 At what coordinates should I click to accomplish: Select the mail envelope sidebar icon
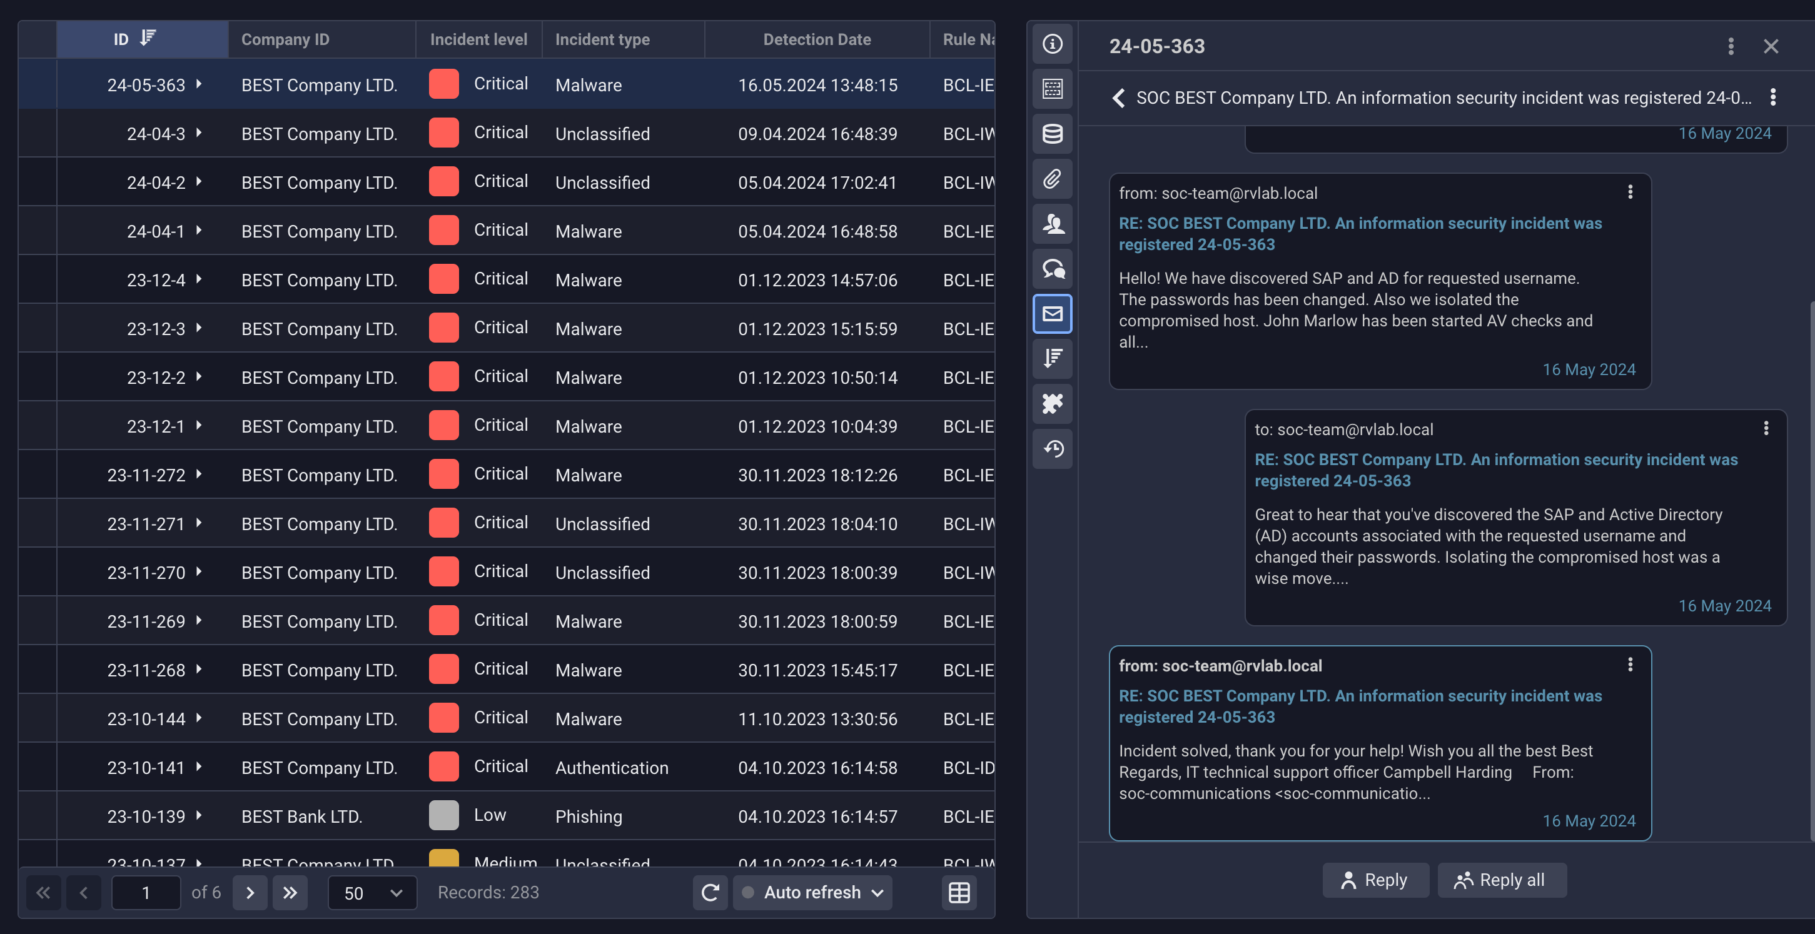(1052, 314)
